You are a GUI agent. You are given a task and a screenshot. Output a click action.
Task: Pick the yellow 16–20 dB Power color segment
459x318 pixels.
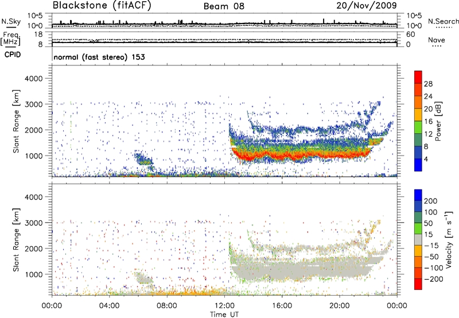pyautogui.click(x=418, y=114)
